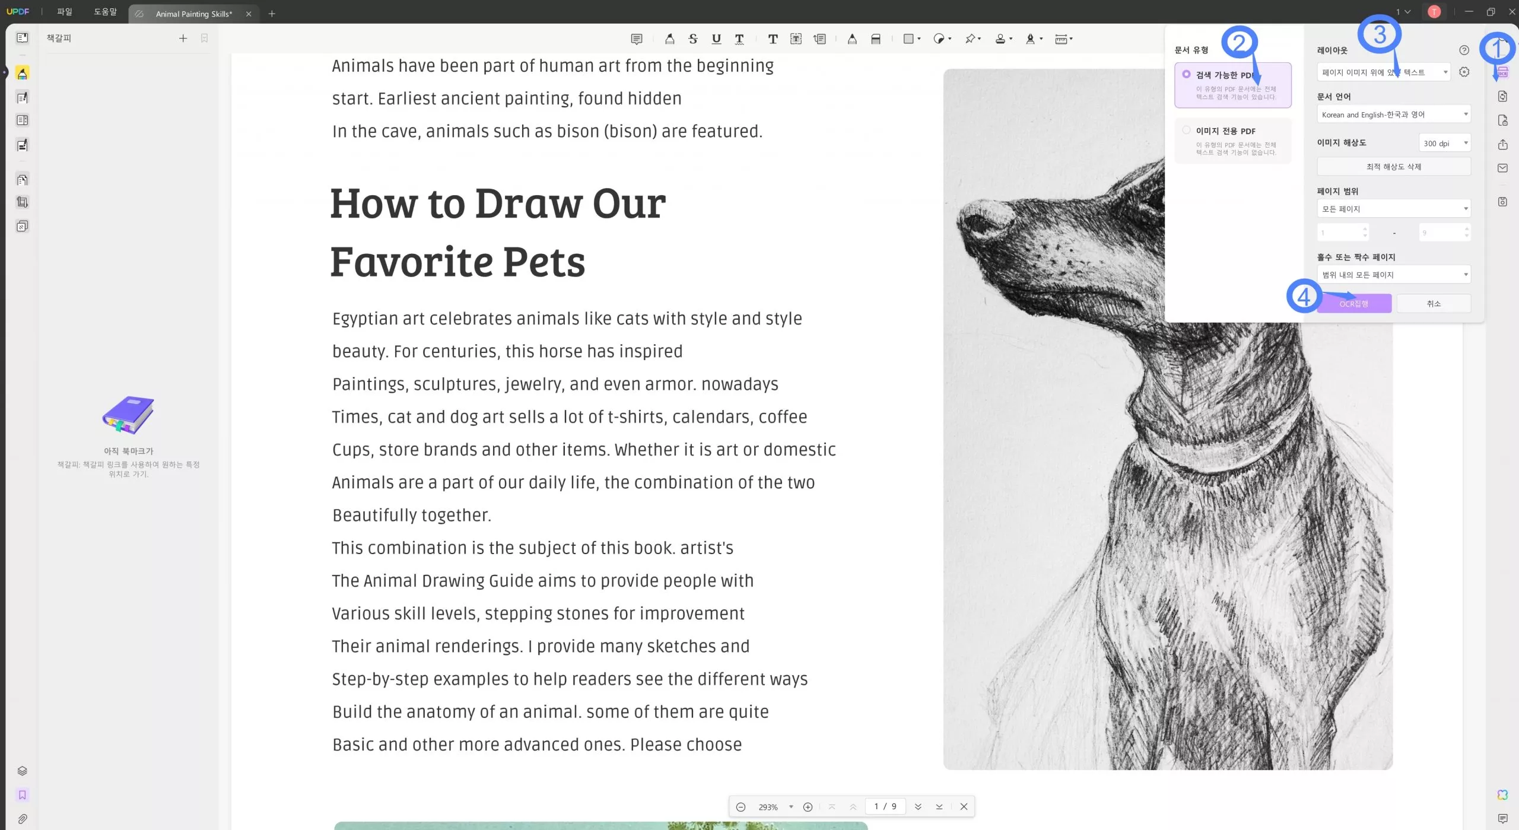The height and width of the screenshot is (830, 1519).
Task: Open the UPDF AI assistant icon
Action: (1502, 794)
